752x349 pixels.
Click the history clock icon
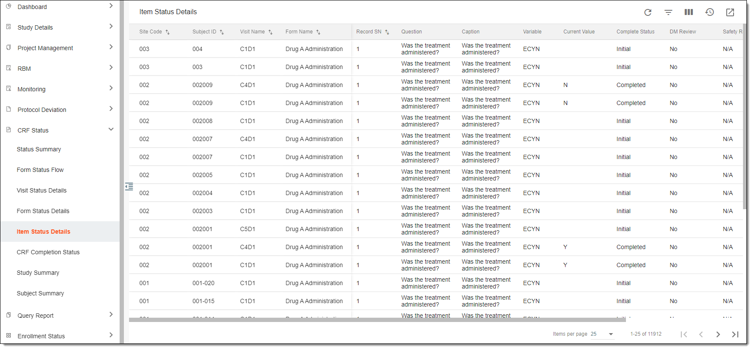pyautogui.click(x=710, y=12)
